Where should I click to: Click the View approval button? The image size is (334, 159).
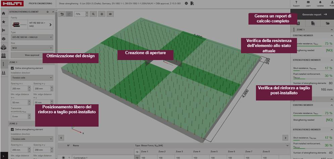pos(32,55)
